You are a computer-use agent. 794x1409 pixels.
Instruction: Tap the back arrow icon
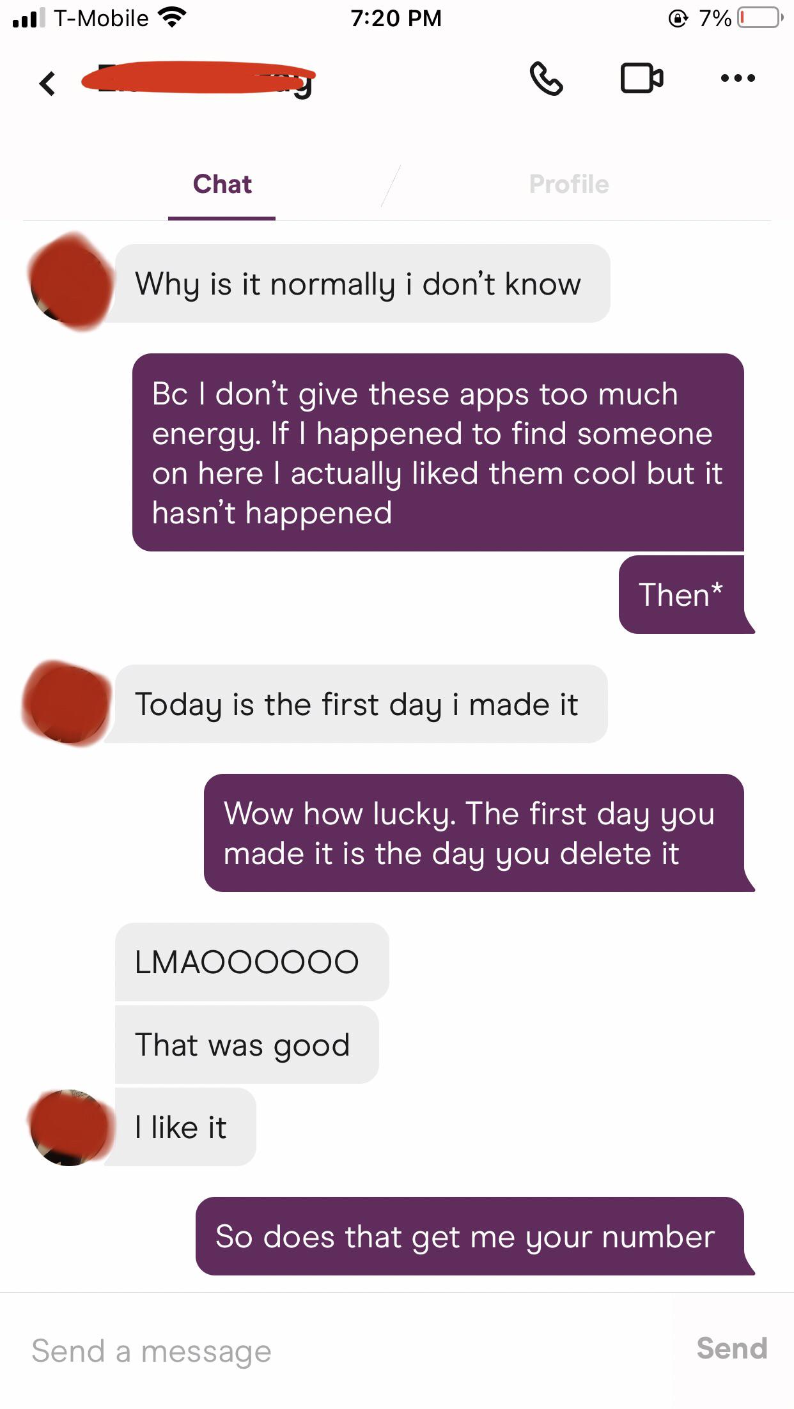pyautogui.click(x=47, y=83)
